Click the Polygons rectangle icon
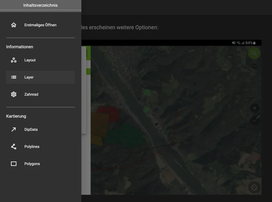 tap(14, 164)
